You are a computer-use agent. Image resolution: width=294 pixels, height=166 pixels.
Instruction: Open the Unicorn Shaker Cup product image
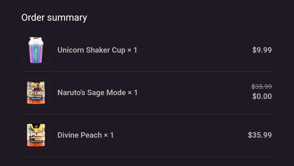click(36, 50)
